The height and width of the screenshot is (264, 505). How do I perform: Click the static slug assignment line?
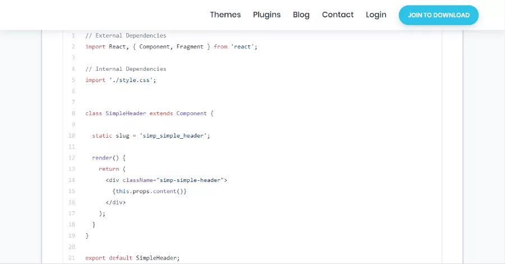[x=151, y=136]
